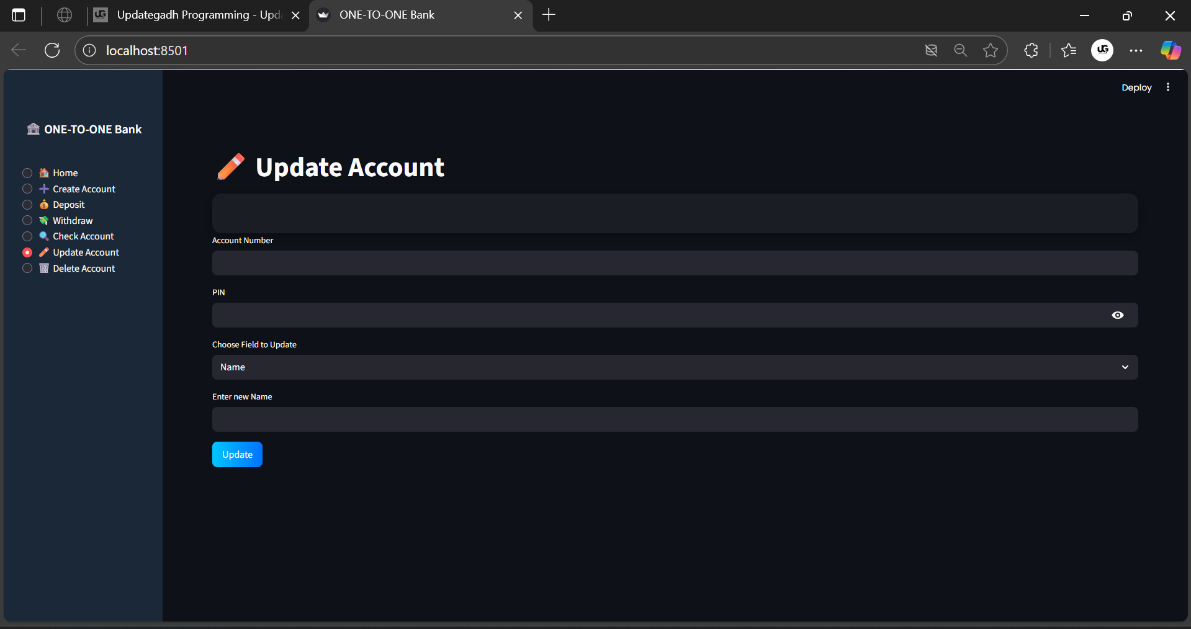Open browser profile avatar icon
Screen dimensions: 1191x629
point(1102,50)
